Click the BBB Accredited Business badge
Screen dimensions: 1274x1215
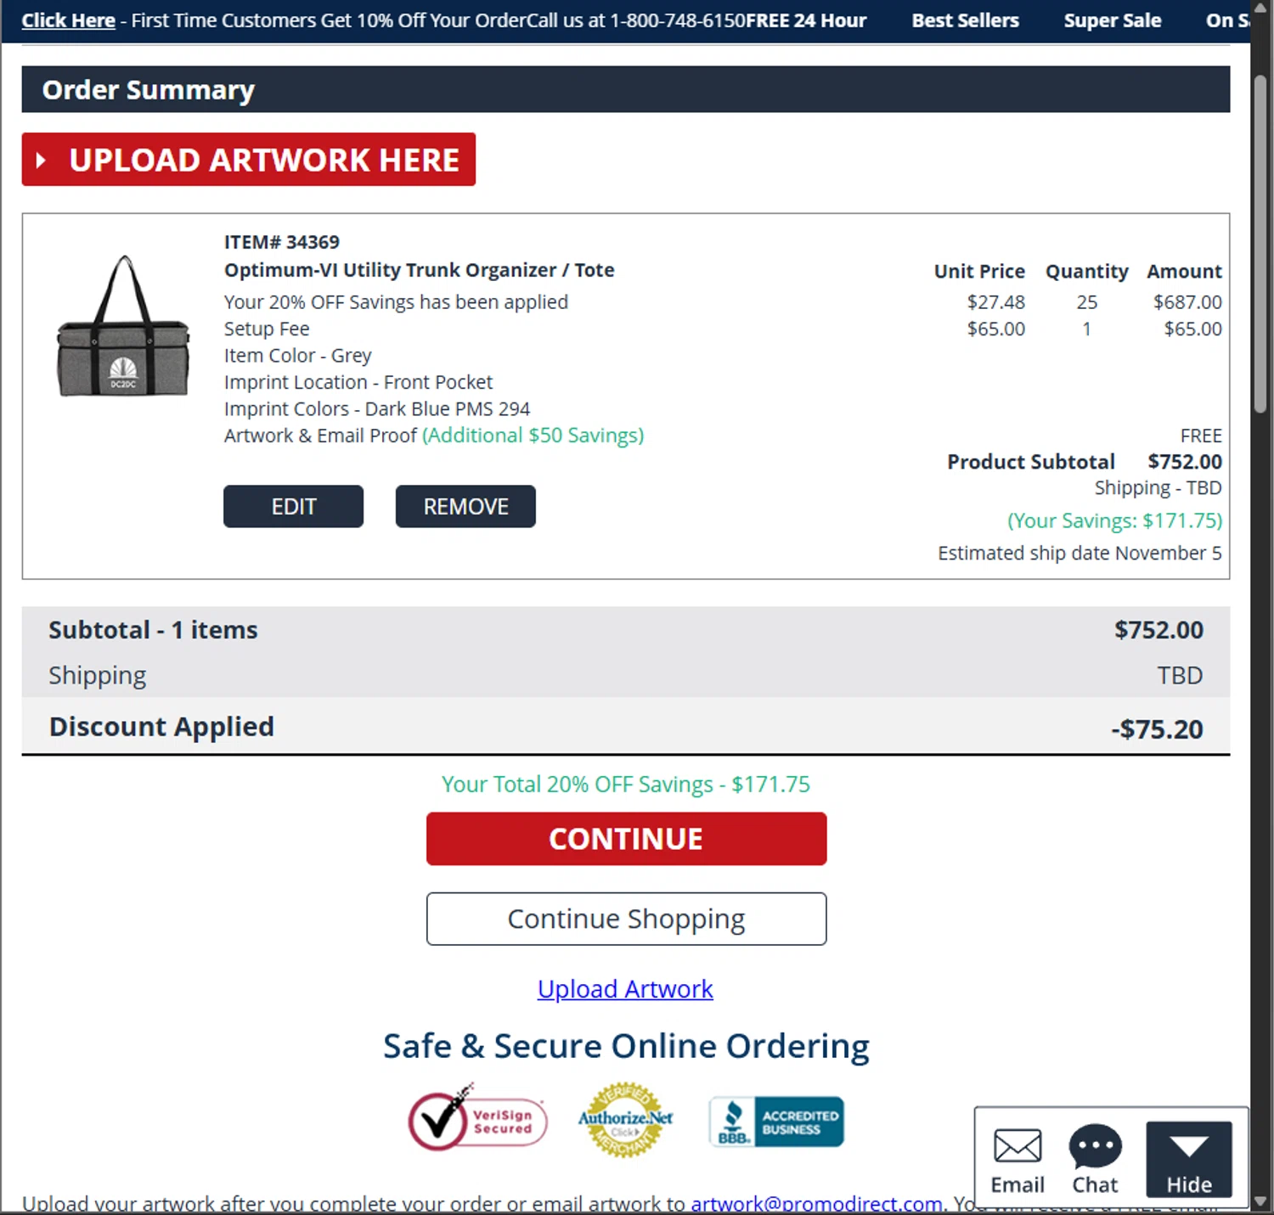coord(776,1122)
